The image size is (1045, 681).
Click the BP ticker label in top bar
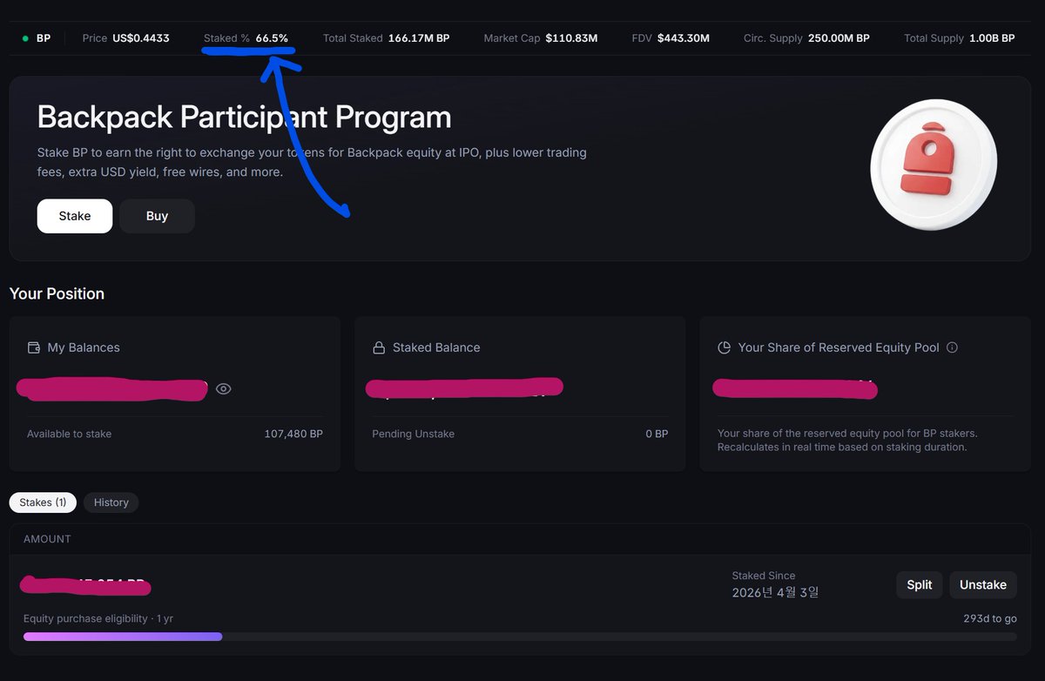[44, 38]
